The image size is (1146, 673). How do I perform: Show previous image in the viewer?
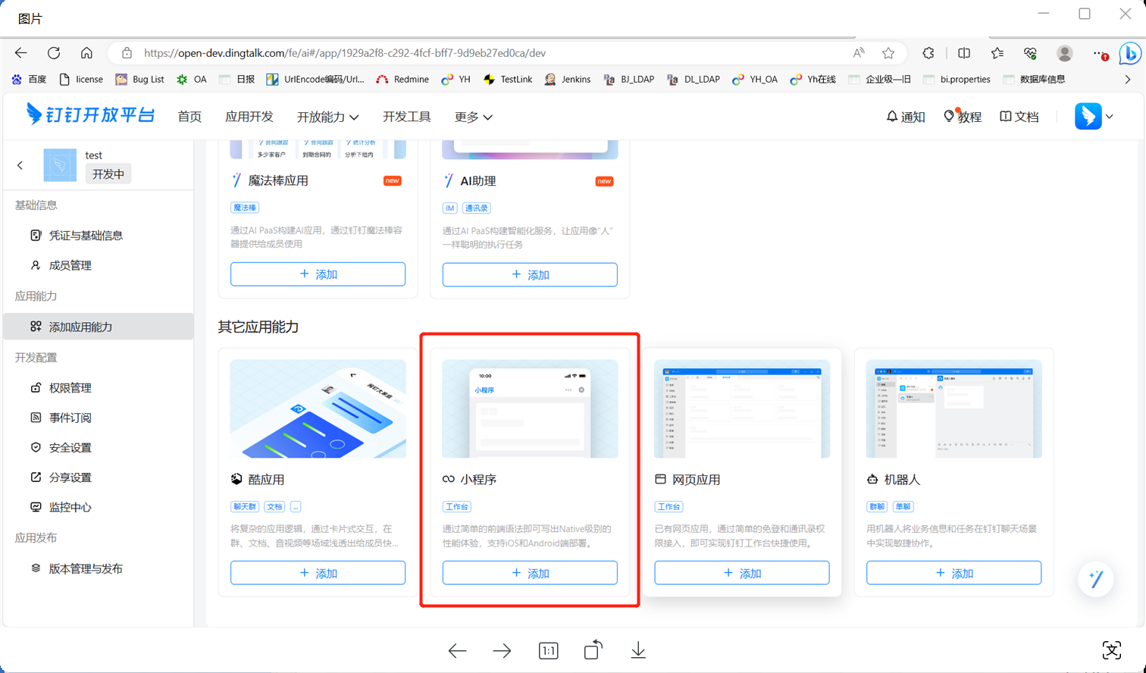click(457, 650)
